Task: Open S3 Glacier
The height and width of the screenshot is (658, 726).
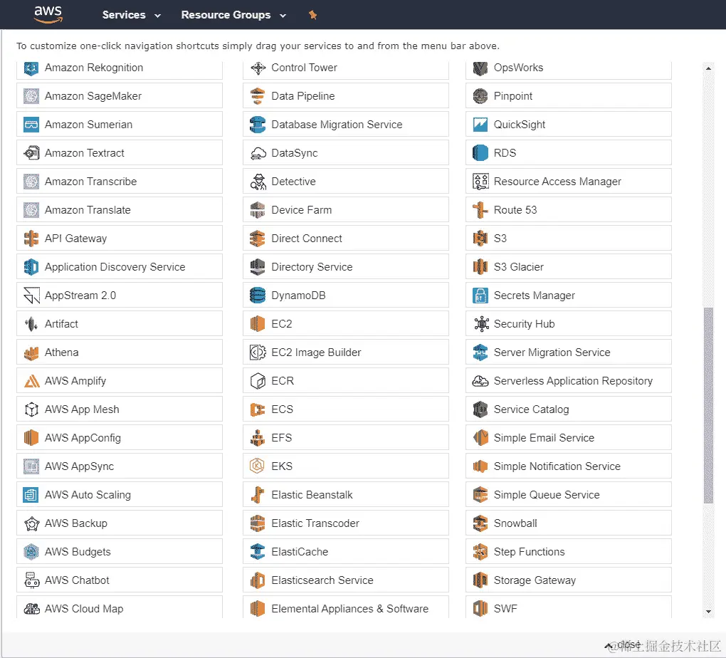Action: tap(569, 267)
